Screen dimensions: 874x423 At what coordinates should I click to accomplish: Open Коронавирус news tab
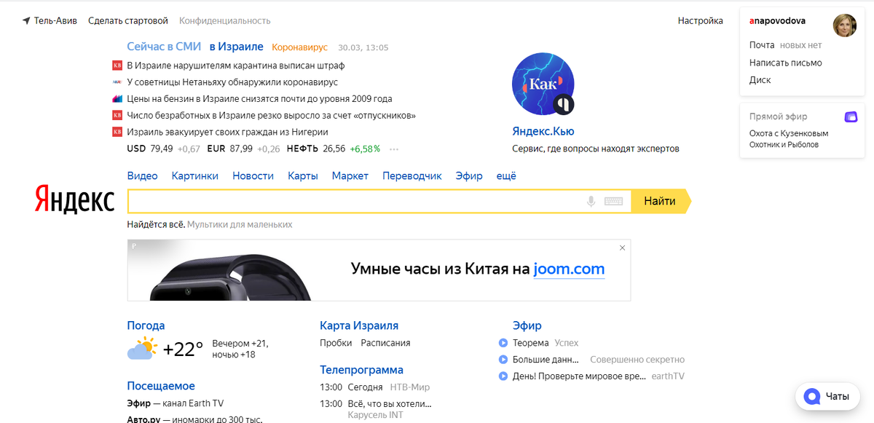(x=300, y=47)
